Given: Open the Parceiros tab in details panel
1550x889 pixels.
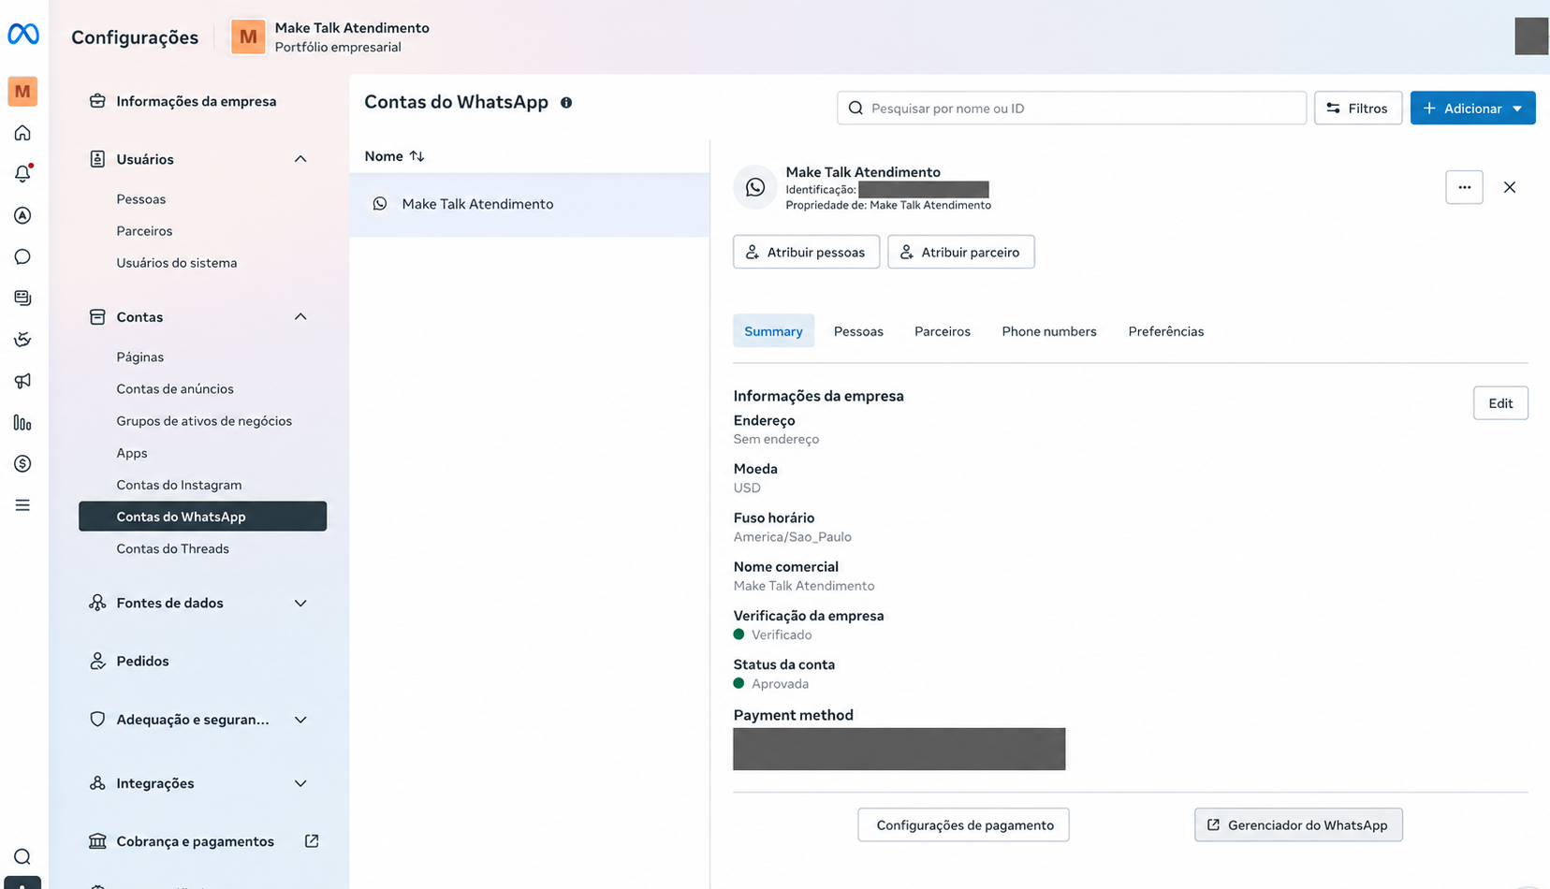Looking at the screenshot, I should click(x=943, y=331).
